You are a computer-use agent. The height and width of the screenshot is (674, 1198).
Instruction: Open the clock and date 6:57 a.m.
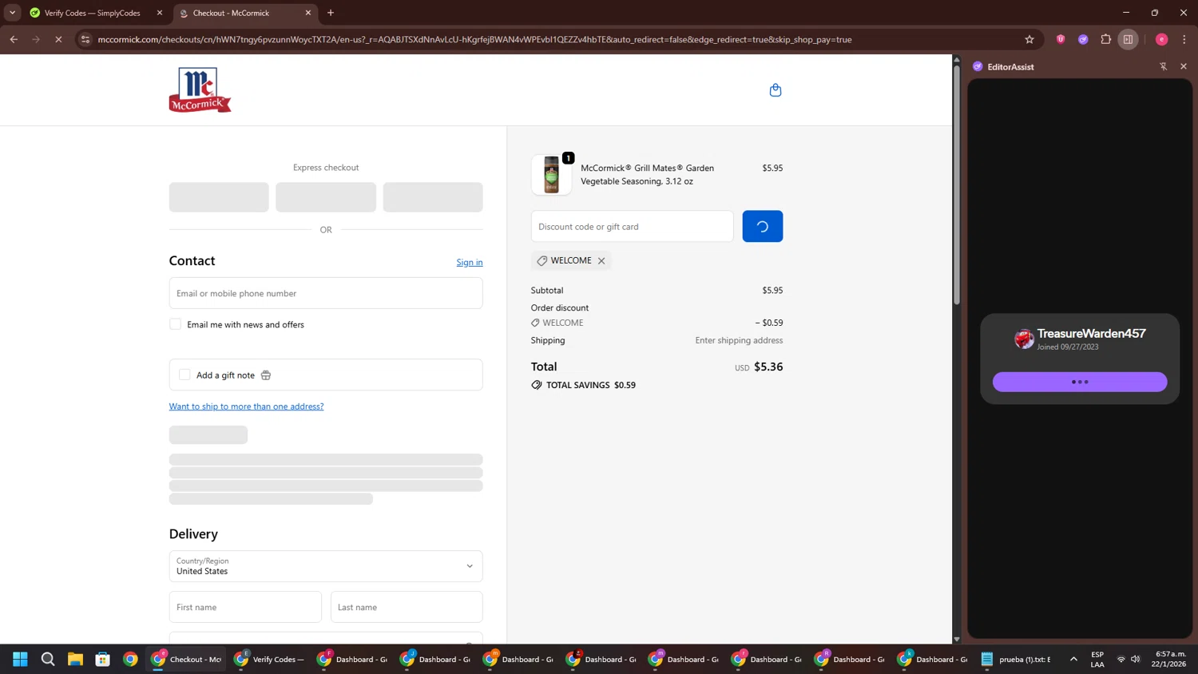coord(1170,659)
